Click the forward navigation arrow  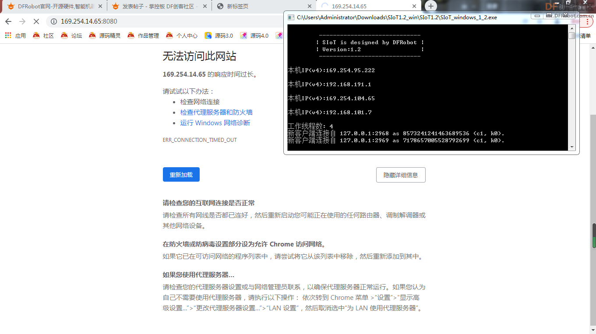click(x=22, y=21)
